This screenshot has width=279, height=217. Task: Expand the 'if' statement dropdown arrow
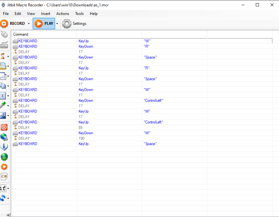8,188
